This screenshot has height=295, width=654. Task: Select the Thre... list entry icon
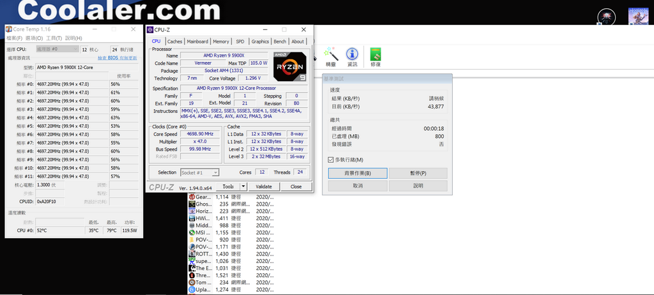(192, 275)
